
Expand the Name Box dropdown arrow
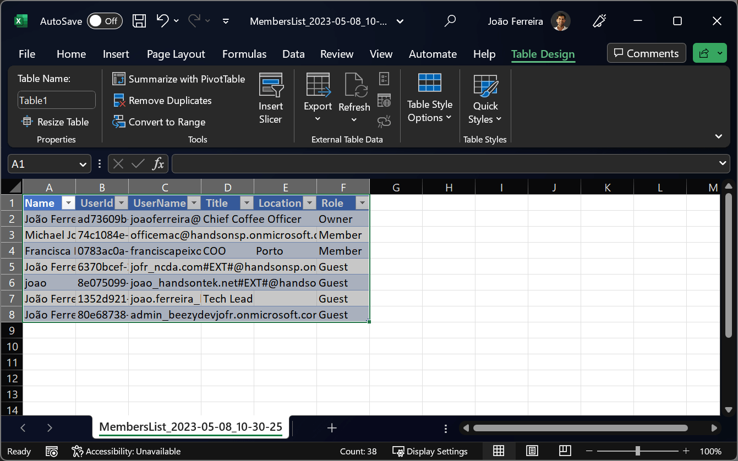point(83,164)
